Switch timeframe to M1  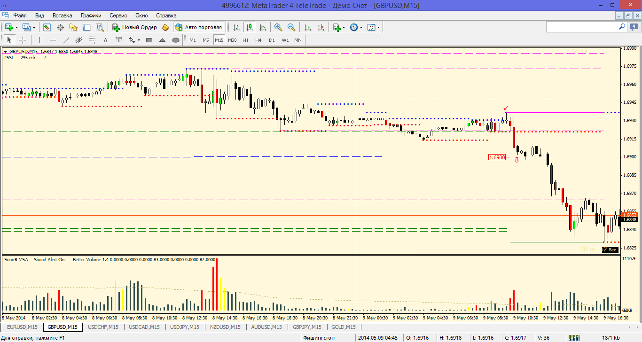point(193,40)
